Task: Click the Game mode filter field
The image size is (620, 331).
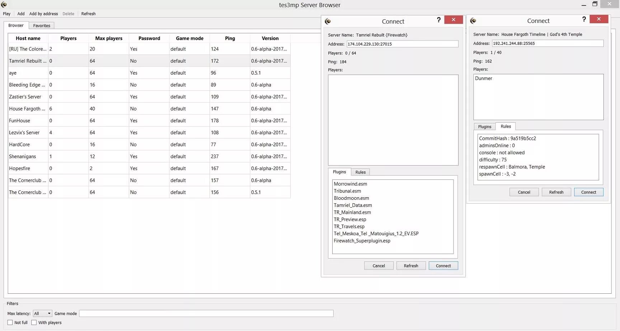Action: pyautogui.click(x=206, y=313)
